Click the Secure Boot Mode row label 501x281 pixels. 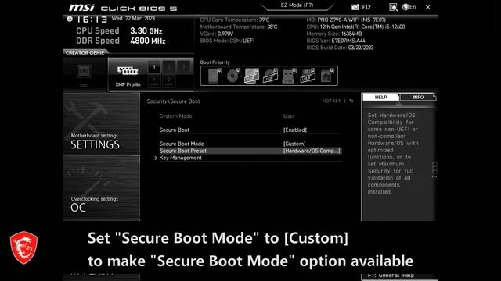pyautogui.click(x=182, y=144)
